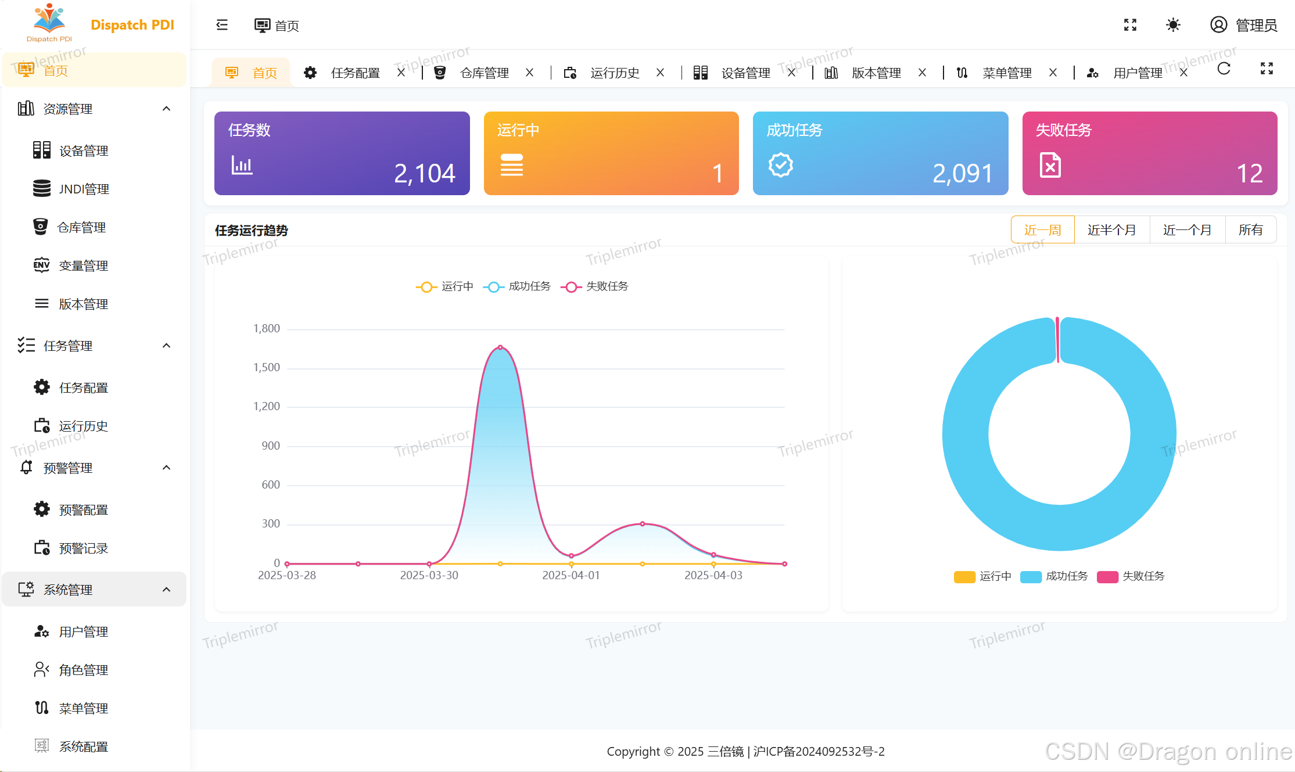Open 变量管理 with the ENV icon
Image resolution: width=1295 pixels, height=772 pixels.
pos(83,265)
